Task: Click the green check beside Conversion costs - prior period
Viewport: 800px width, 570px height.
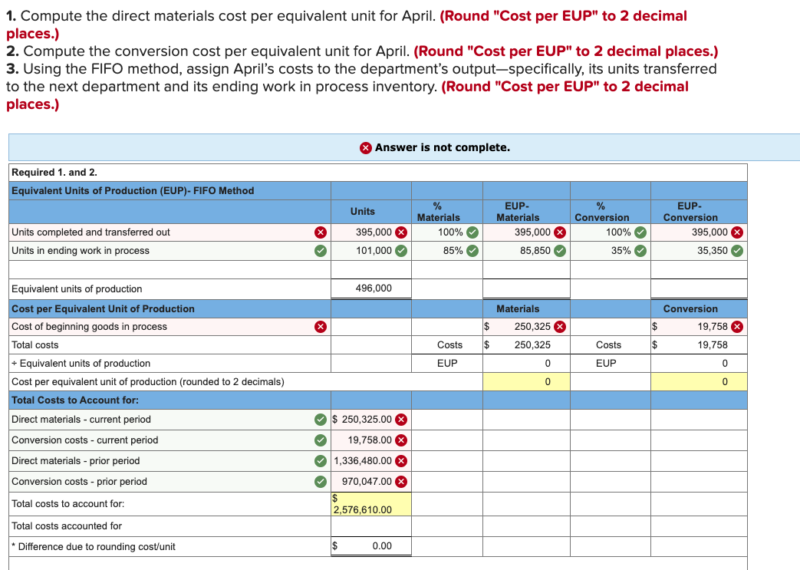Action: click(321, 481)
